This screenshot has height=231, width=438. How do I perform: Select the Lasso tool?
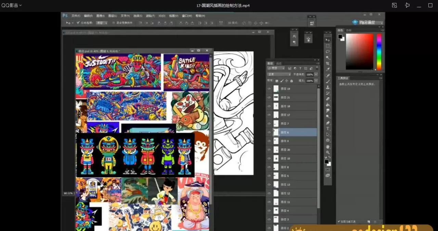click(327, 51)
